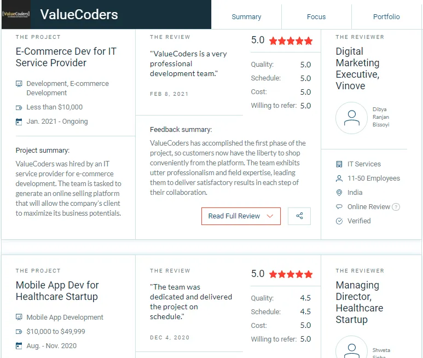Viewport: 423px width, 358px height.
Task: Expand Read Full Review for first review
Action: point(241,216)
